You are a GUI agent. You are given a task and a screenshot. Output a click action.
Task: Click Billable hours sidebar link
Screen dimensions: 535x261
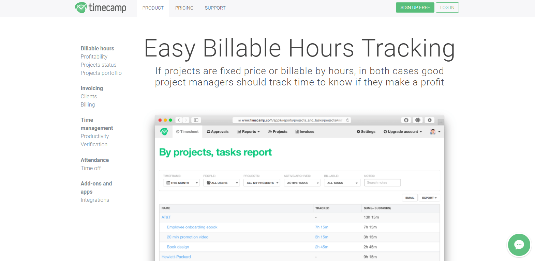[98, 48]
